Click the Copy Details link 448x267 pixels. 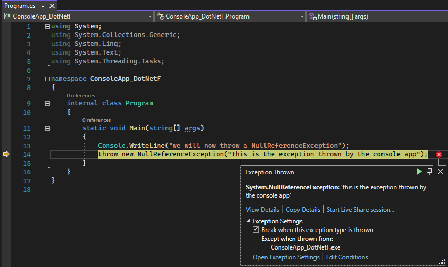[x=303, y=210]
